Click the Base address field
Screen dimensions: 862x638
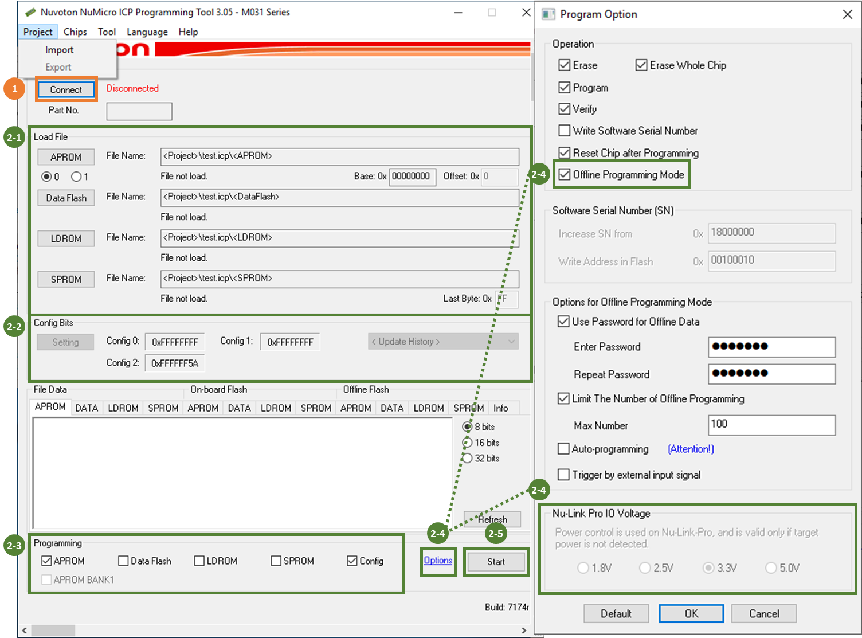pyautogui.click(x=413, y=177)
